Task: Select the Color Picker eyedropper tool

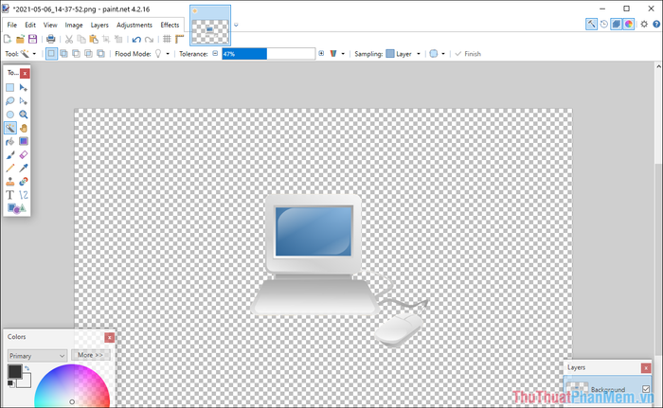Action: (24, 169)
